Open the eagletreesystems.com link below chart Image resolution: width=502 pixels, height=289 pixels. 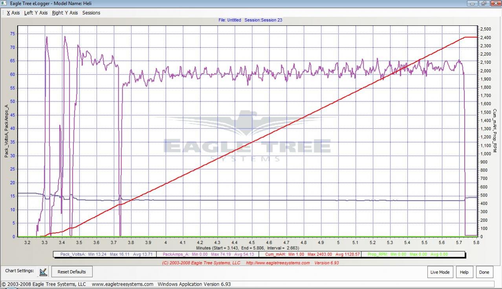(278, 263)
